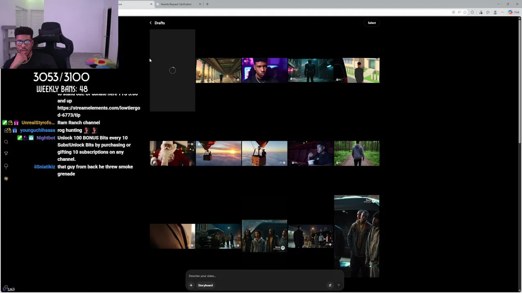This screenshot has width=522, height=293.
Task: Open the search icon in Sora sidebar
Action: pos(6,142)
